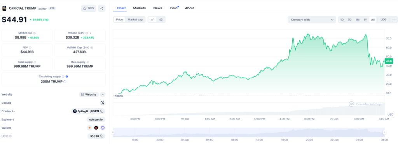The width and height of the screenshot is (398, 144).
Task: Open the solscan.io explorer link
Action: pyautogui.click(x=96, y=120)
